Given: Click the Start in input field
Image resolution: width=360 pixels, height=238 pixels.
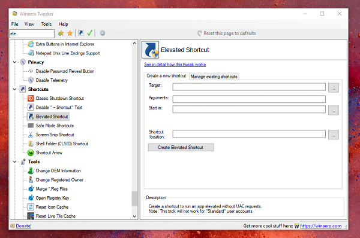Looking at the screenshot, I should (x=249, y=109).
